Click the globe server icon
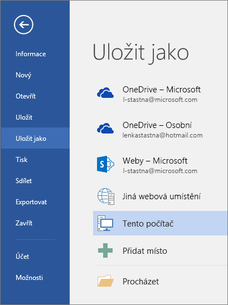228x305 pixels. pyautogui.click(x=106, y=196)
